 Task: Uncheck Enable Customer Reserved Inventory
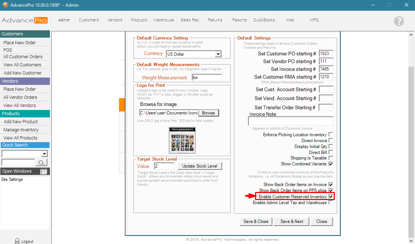[331, 197]
